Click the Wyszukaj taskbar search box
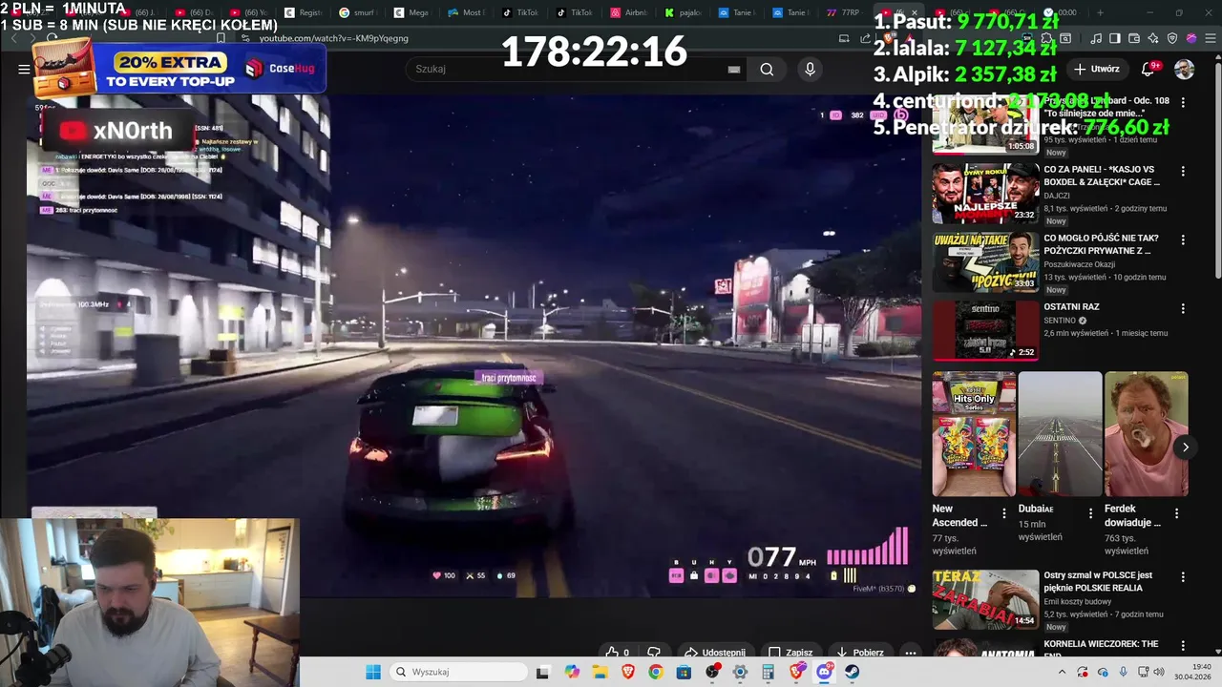Screen dimensions: 1222x687 [x=458, y=672]
